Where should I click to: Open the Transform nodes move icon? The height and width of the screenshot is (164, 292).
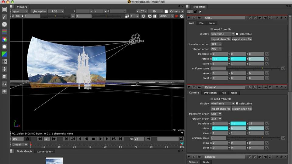click(4, 69)
